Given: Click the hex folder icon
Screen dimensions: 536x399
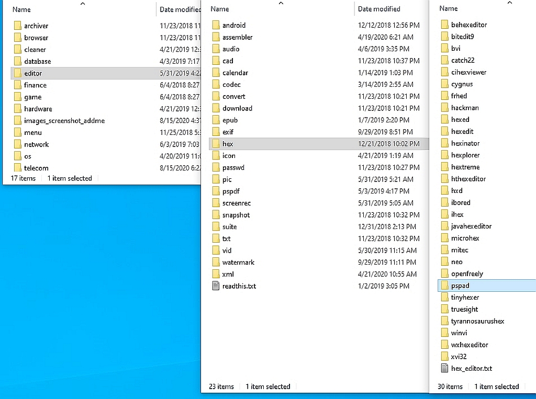Looking at the screenshot, I should (216, 144).
